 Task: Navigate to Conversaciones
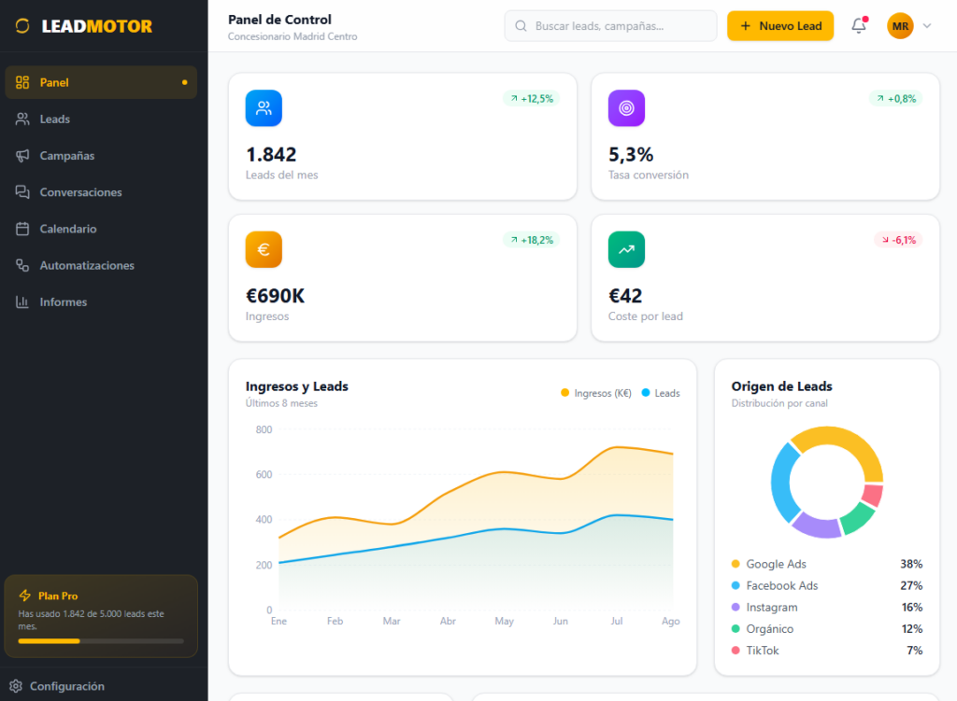pyautogui.click(x=101, y=192)
